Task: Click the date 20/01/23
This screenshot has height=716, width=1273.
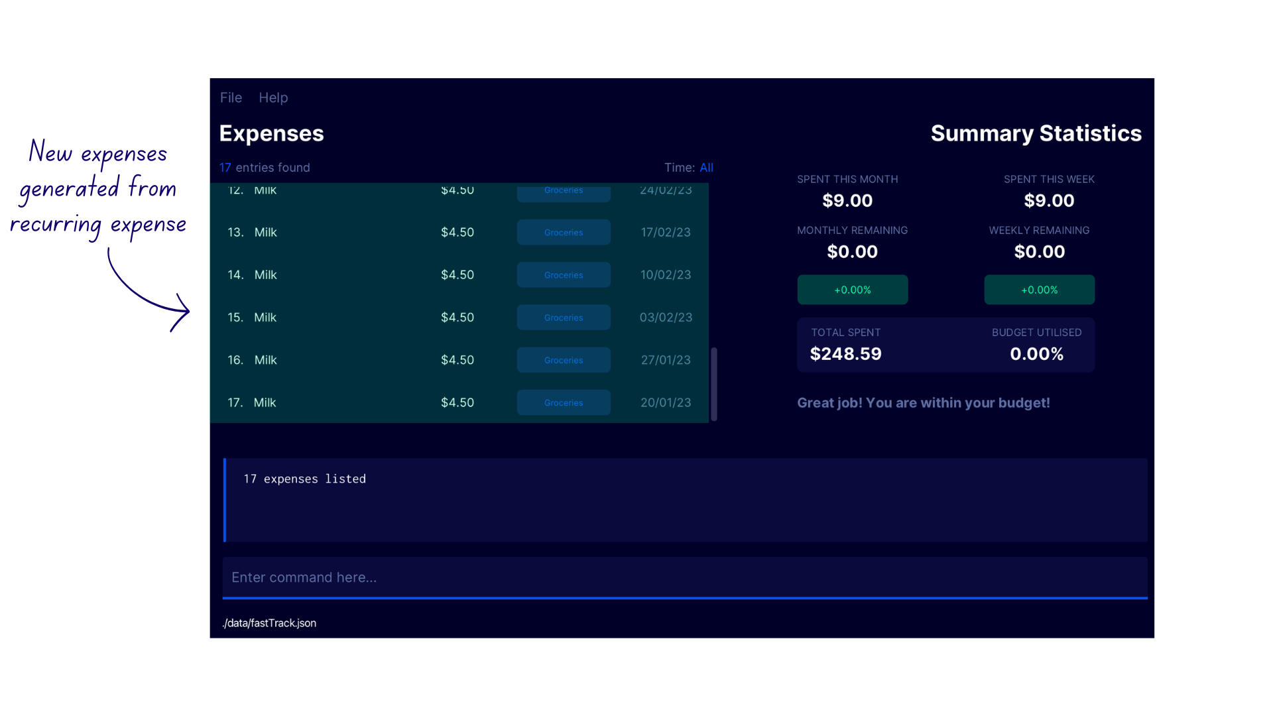Action: pyautogui.click(x=666, y=402)
